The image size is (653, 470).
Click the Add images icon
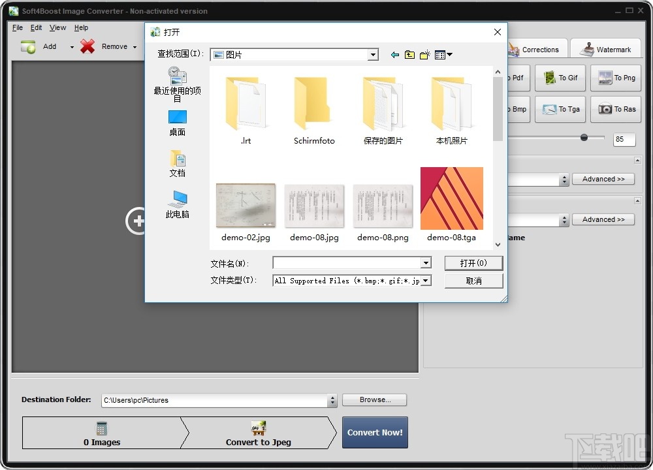(27, 46)
